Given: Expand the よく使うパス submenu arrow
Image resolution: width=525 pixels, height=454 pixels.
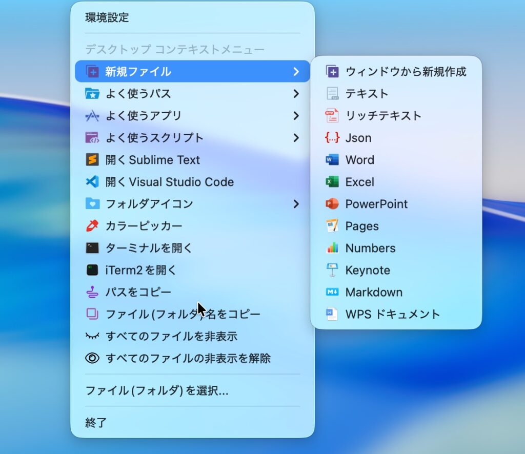Looking at the screenshot, I should tap(296, 94).
